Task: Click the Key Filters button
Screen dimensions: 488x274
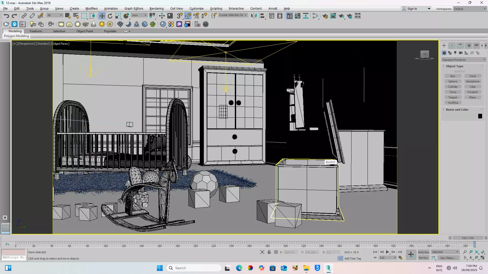Action: click(x=448, y=258)
